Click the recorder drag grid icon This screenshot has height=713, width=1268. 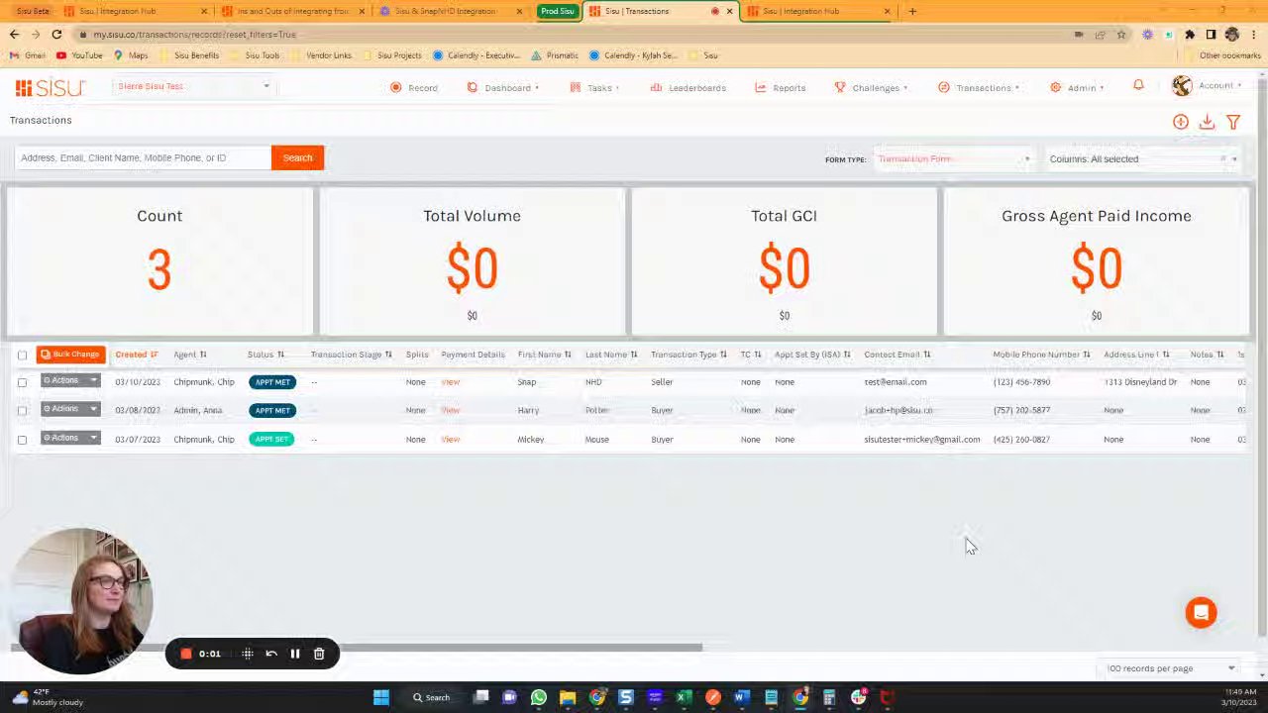coord(248,654)
